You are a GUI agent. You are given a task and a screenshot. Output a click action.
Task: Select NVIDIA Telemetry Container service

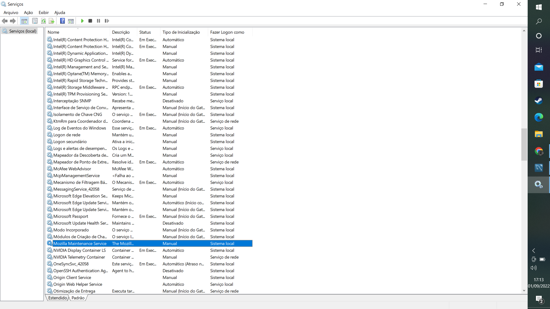point(149,257)
